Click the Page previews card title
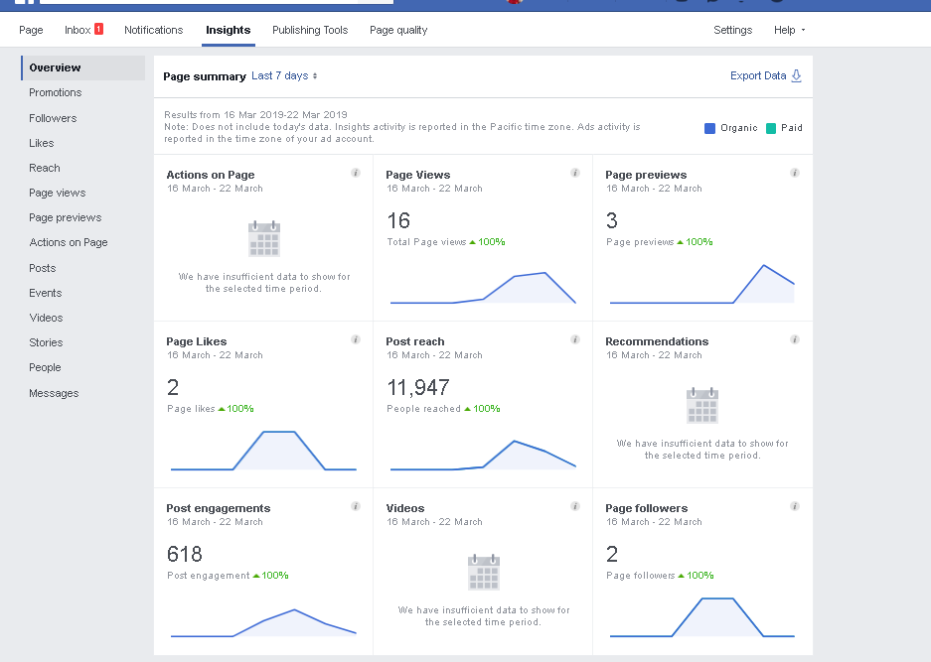 tap(646, 175)
